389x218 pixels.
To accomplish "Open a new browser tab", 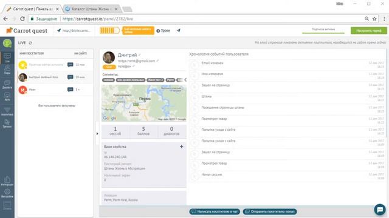I will pyautogui.click(x=127, y=10).
